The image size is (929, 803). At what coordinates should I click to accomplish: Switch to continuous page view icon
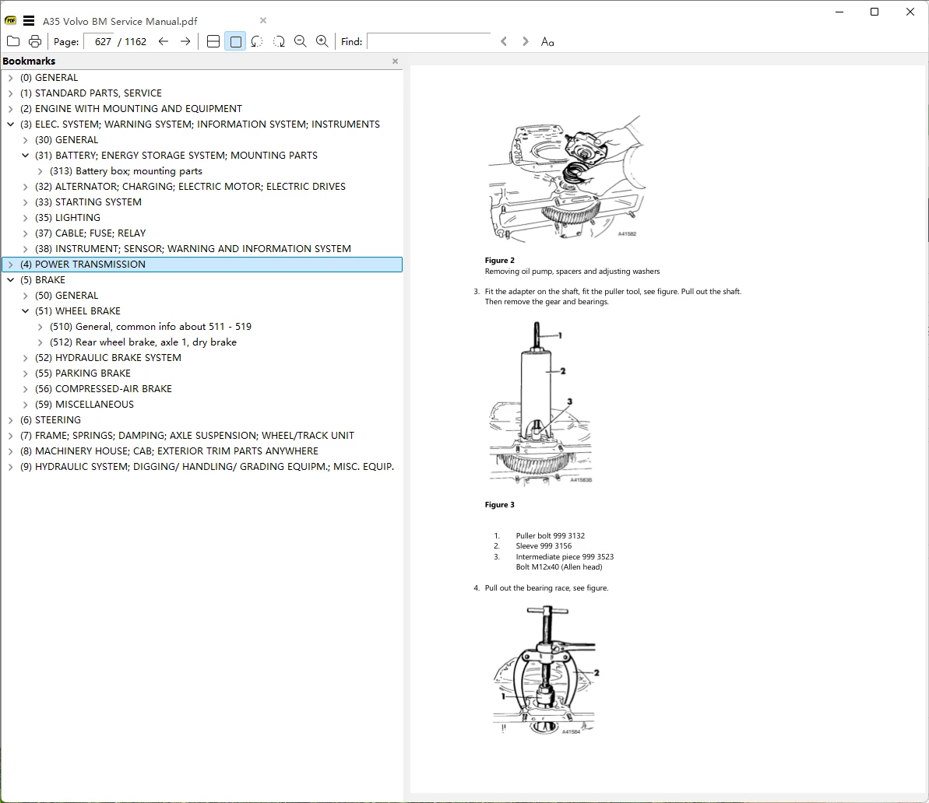(213, 41)
